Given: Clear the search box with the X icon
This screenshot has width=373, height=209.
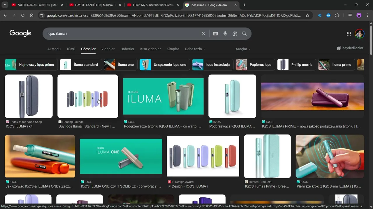Looking at the screenshot, I should [x=203, y=34].
